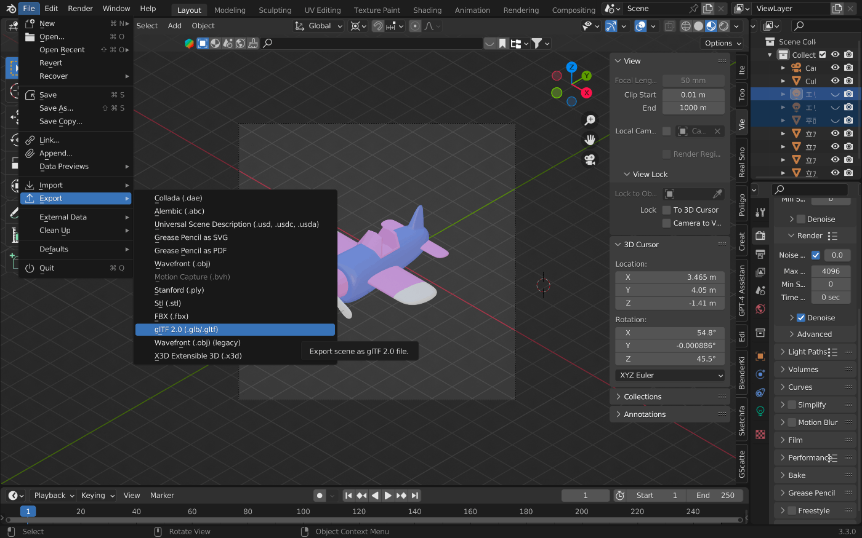Select rendered viewport shading

pos(724,26)
